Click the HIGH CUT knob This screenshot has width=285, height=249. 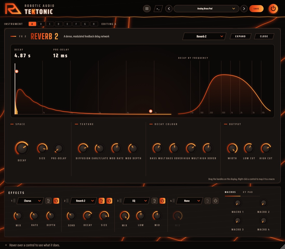pos(266,148)
